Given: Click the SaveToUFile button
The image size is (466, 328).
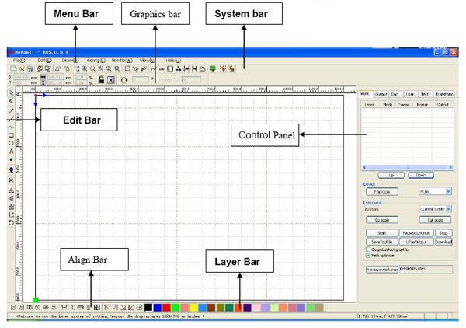Looking at the screenshot, I should tap(382, 242).
